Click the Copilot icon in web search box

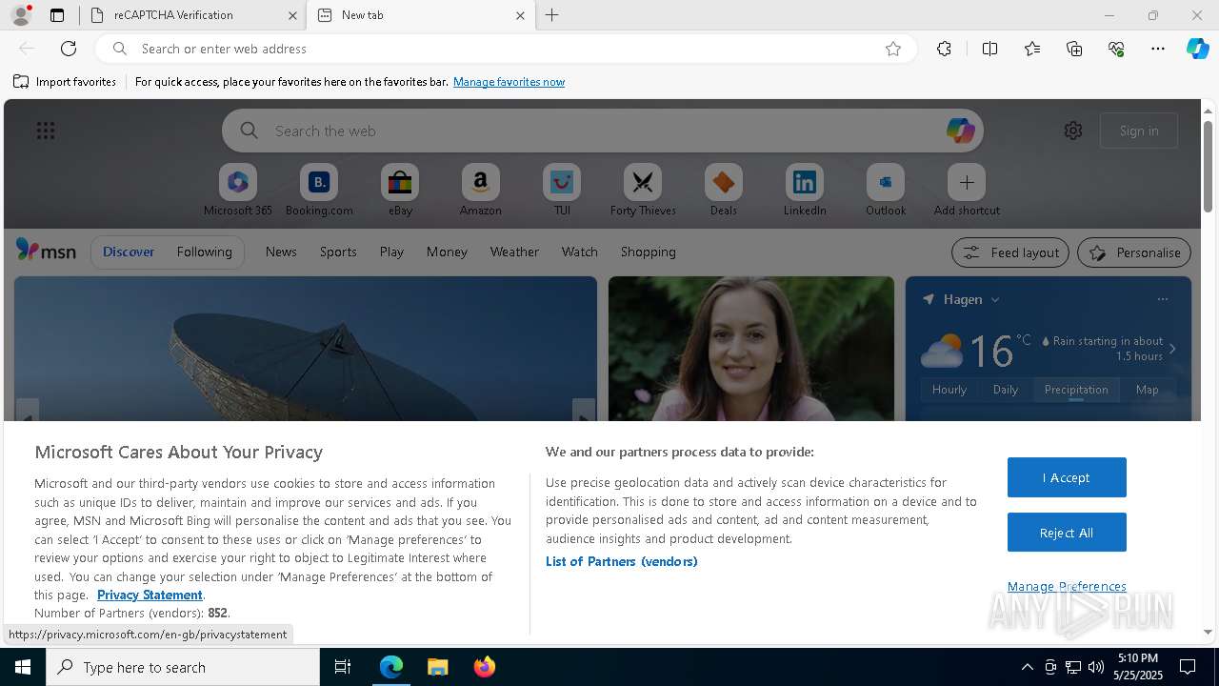(x=960, y=131)
